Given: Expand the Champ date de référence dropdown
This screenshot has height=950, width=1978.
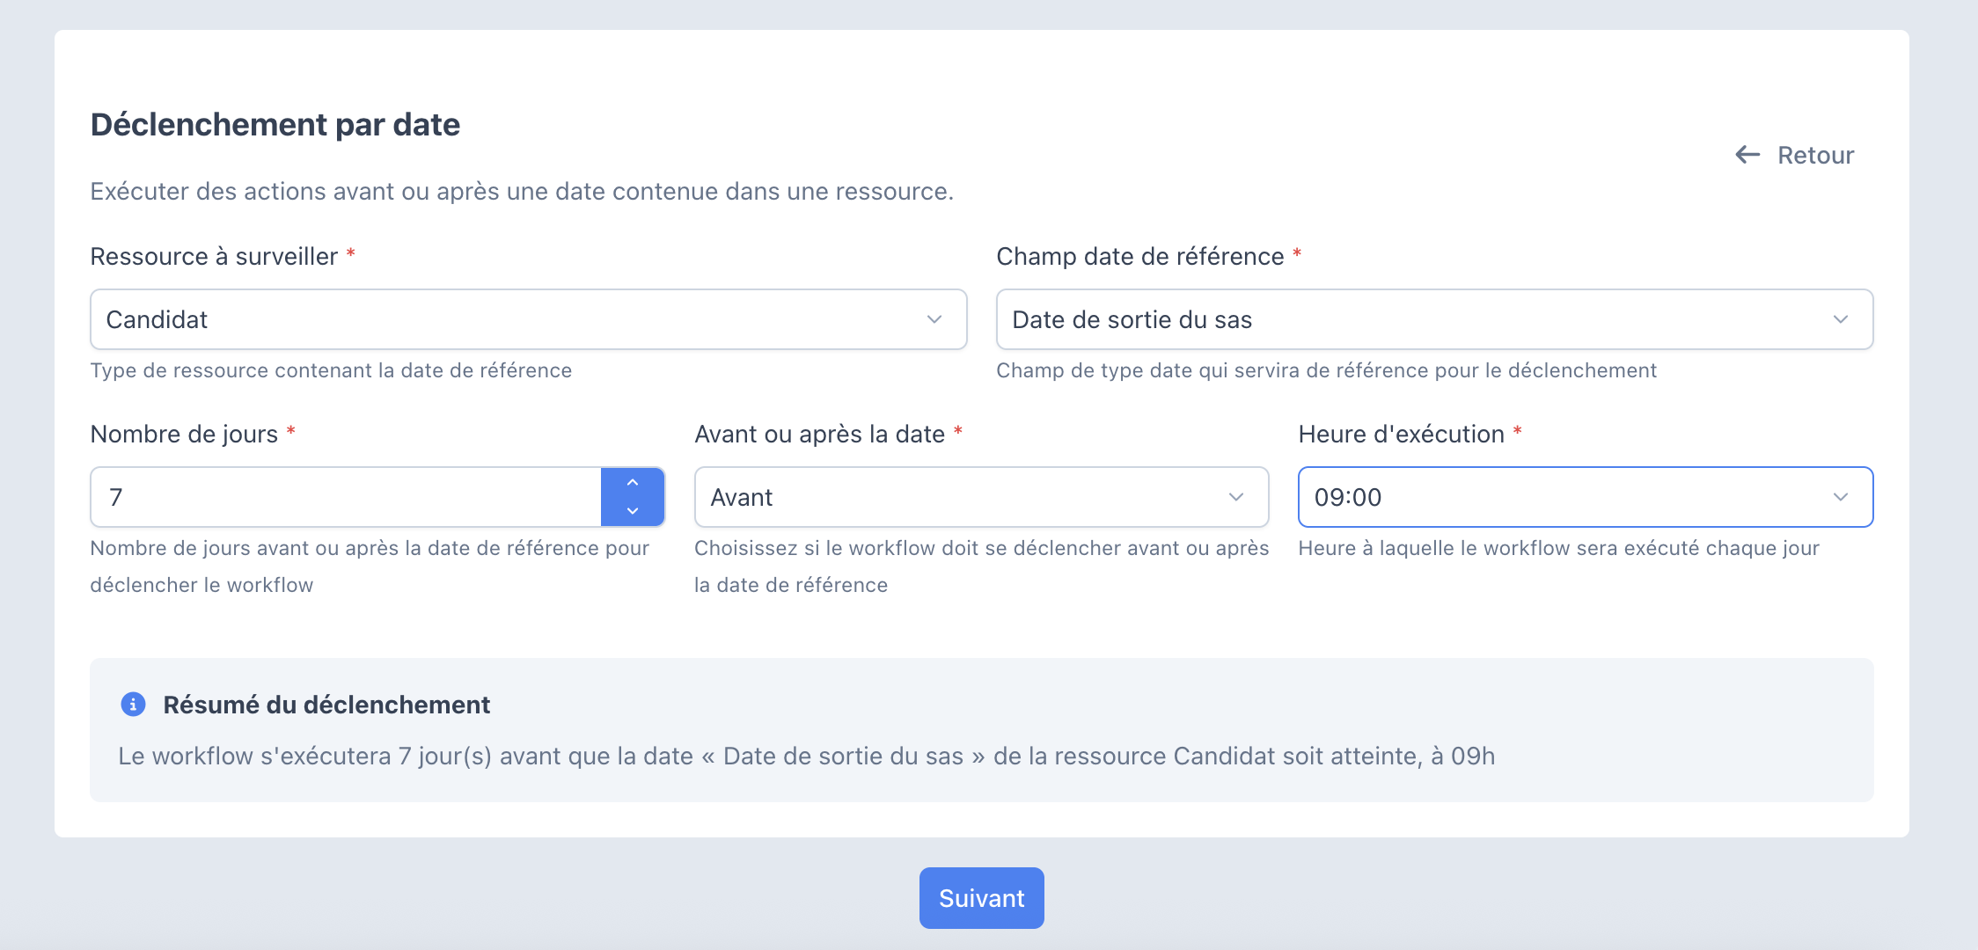Looking at the screenshot, I should tap(1434, 319).
